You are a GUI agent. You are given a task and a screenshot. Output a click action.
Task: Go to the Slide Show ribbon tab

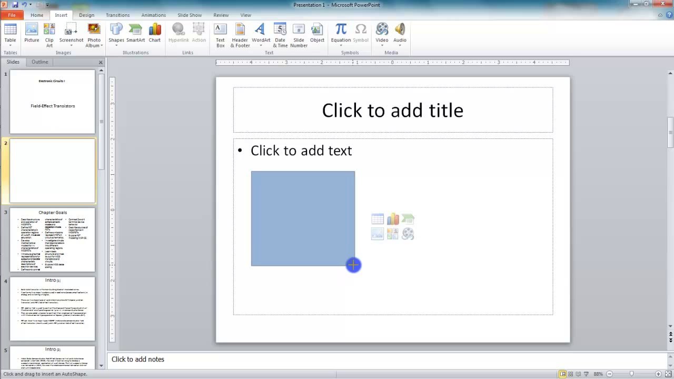190,15
